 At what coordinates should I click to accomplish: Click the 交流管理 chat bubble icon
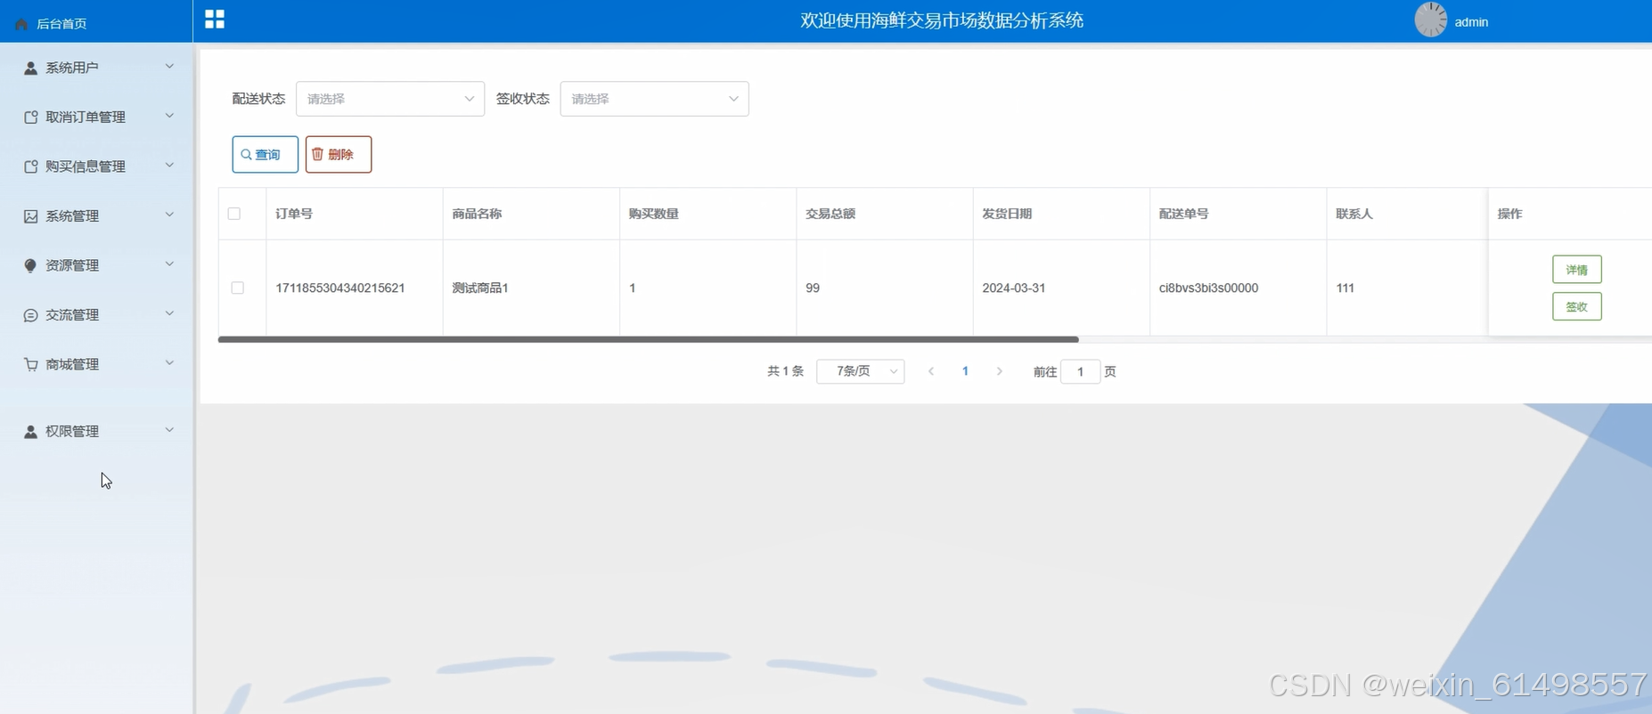coord(30,315)
